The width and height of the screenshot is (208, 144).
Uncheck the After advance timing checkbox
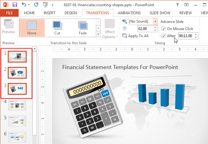coord(164,36)
